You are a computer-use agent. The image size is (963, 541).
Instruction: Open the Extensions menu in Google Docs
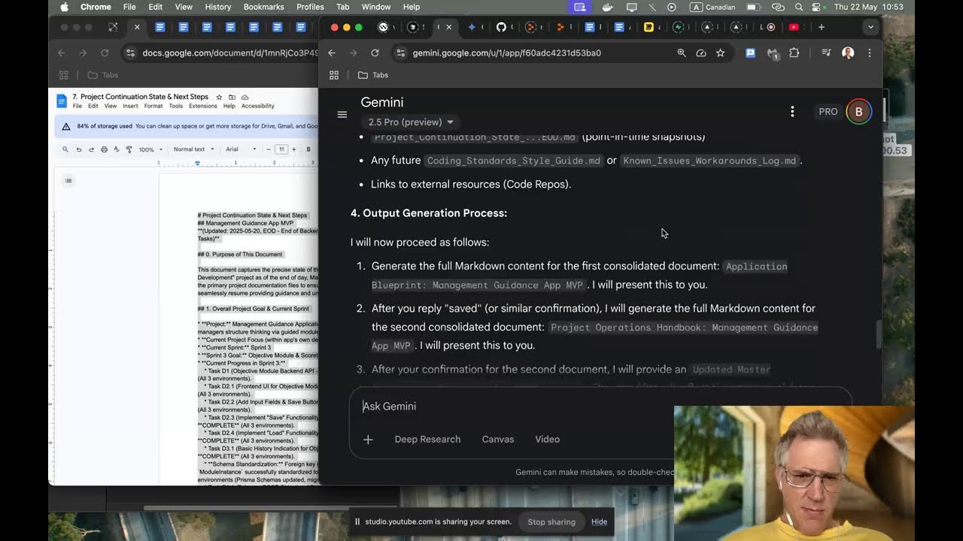203,106
